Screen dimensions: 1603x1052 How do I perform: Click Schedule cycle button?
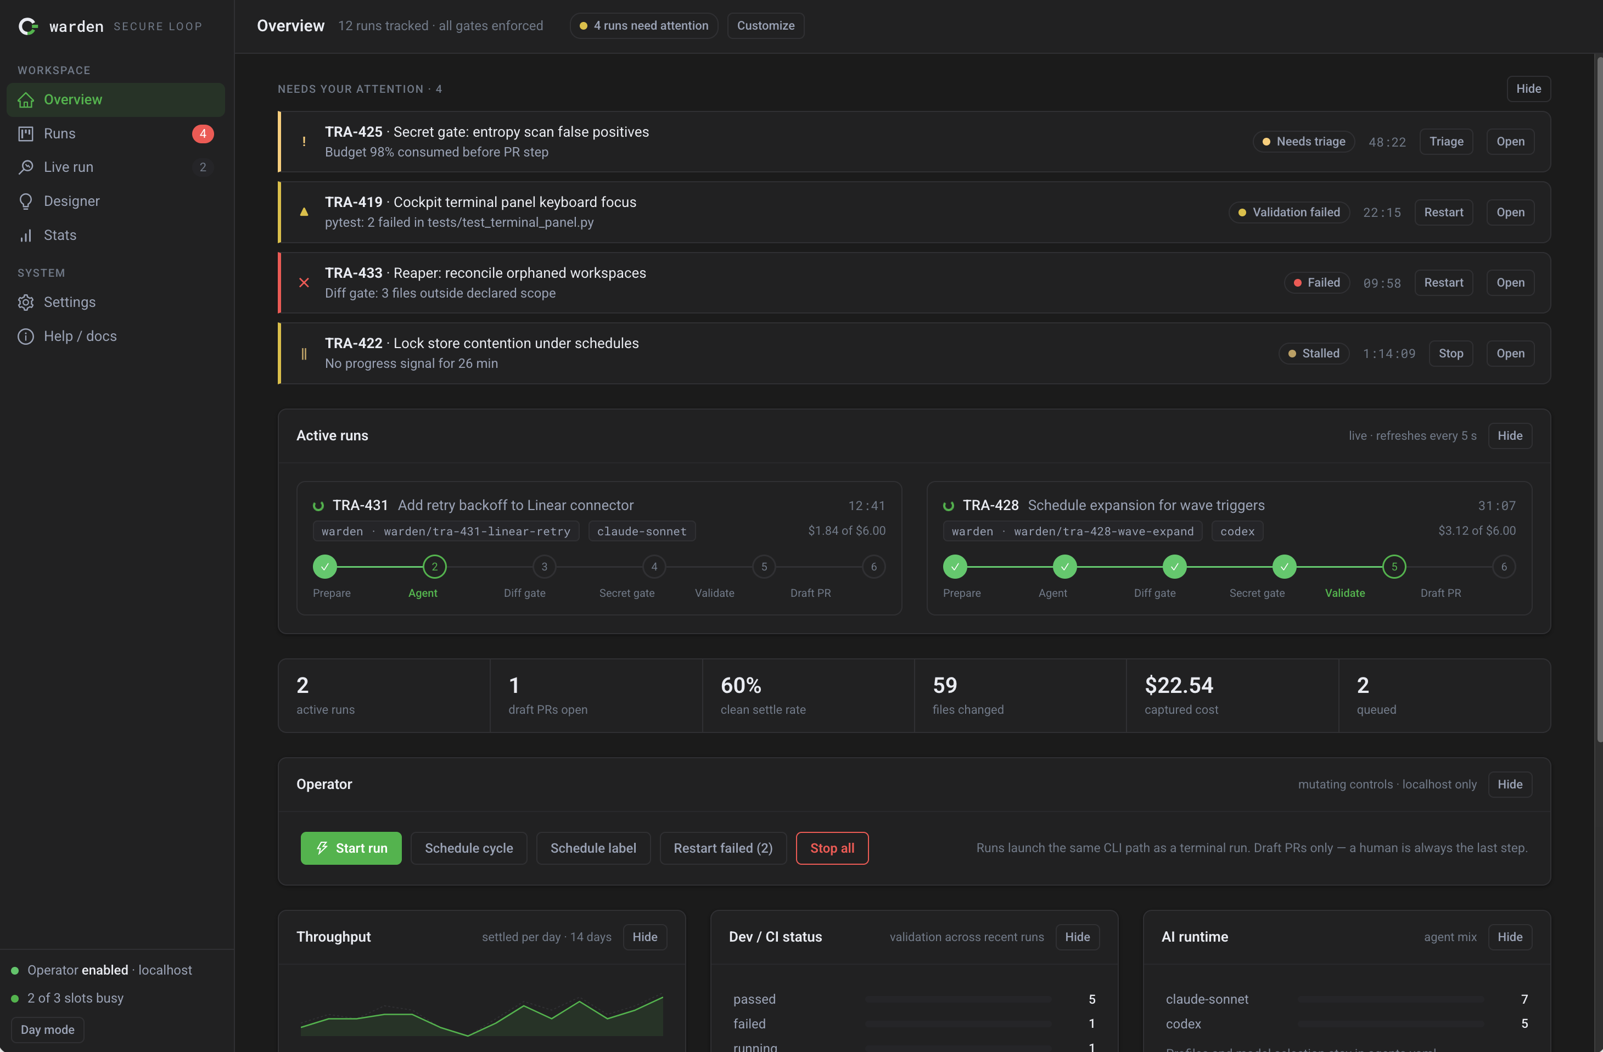click(x=469, y=848)
